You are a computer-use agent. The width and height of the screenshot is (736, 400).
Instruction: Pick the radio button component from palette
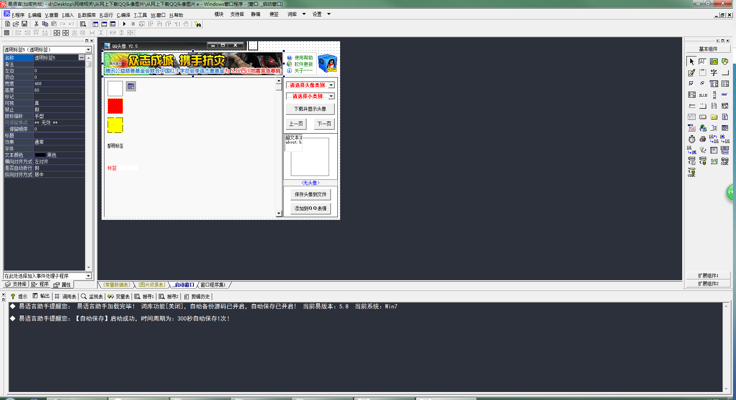[702, 84]
